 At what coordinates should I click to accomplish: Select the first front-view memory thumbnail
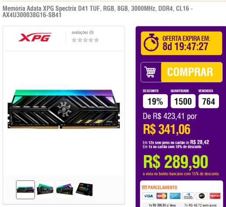tap(25, 190)
